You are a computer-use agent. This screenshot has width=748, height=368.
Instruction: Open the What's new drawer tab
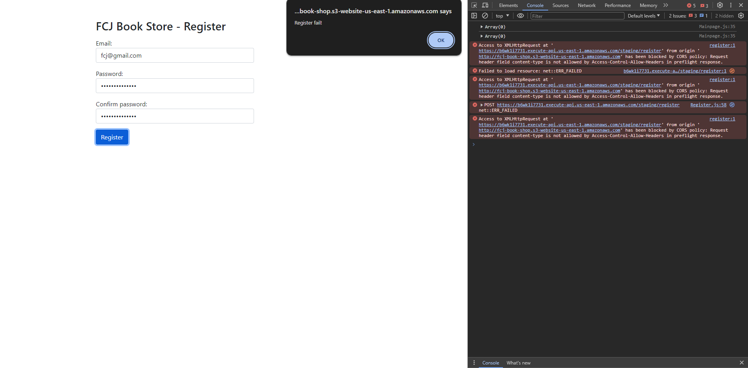(x=519, y=363)
